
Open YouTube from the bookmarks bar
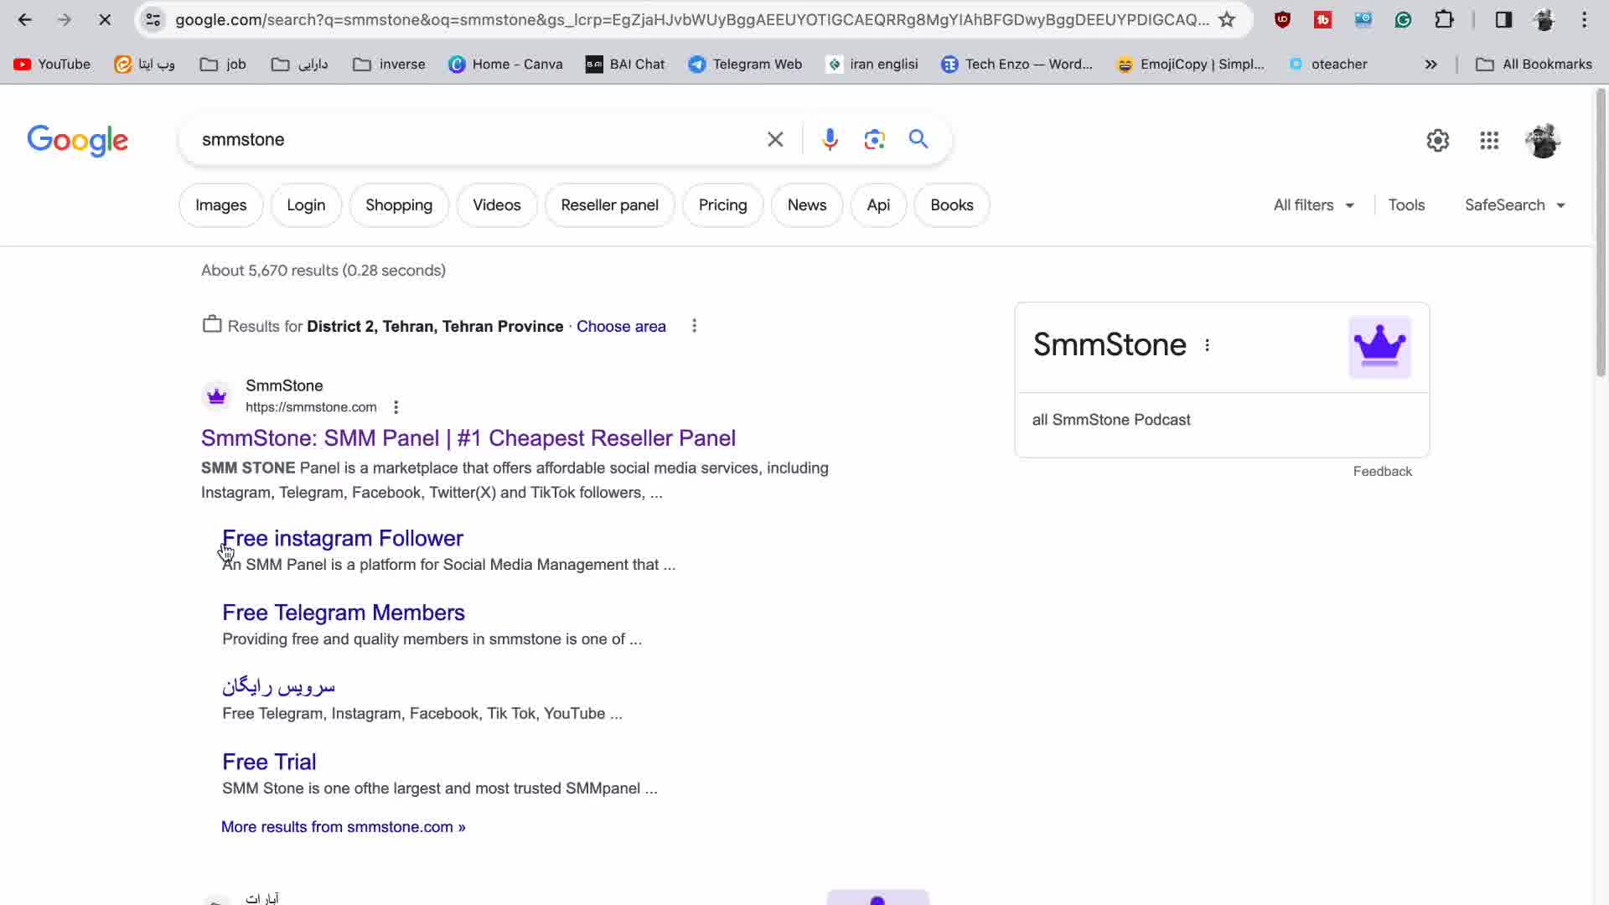(x=51, y=64)
